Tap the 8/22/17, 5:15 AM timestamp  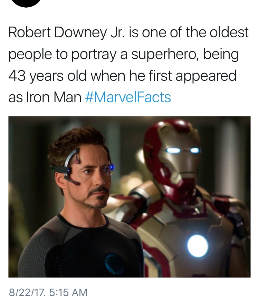pyautogui.click(x=48, y=292)
